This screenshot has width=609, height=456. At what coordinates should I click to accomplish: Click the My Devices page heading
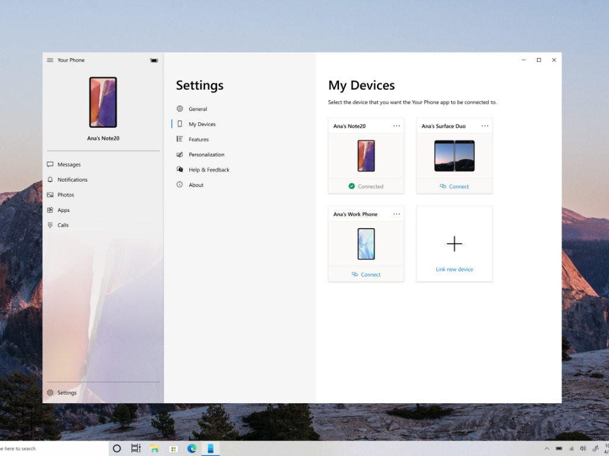(362, 85)
